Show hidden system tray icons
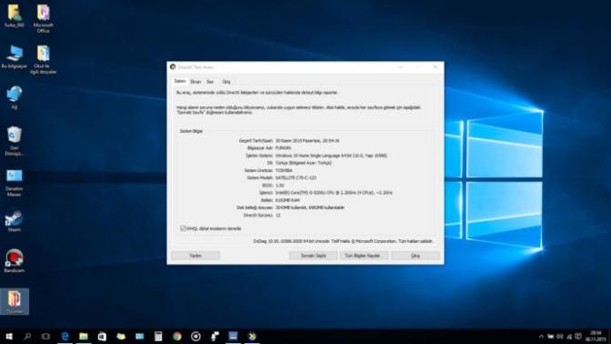The image size is (611, 344). point(541,337)
